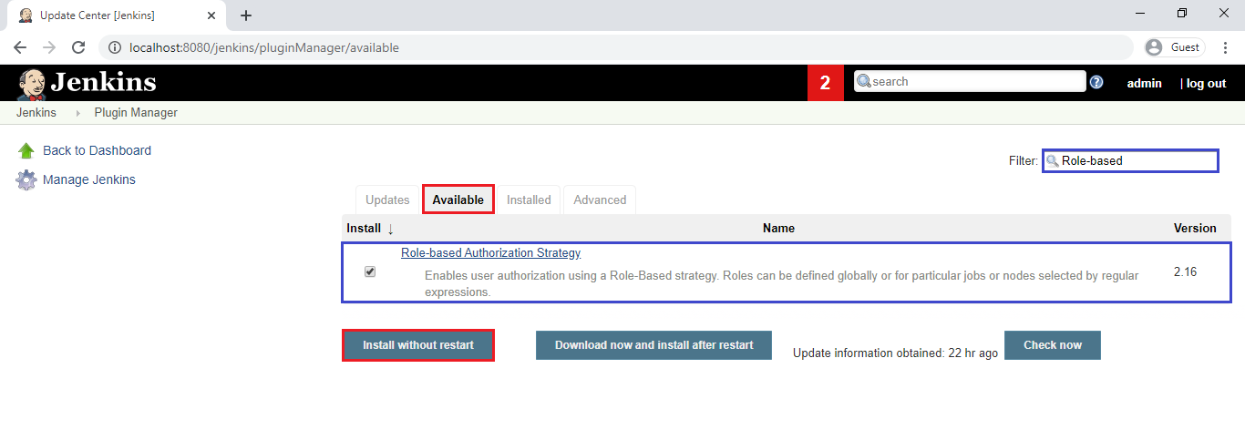Click the Jenkins butler logo icon
Viewport: 1245px width, 430px height.
pyautogui.click(x=31, y=84)
